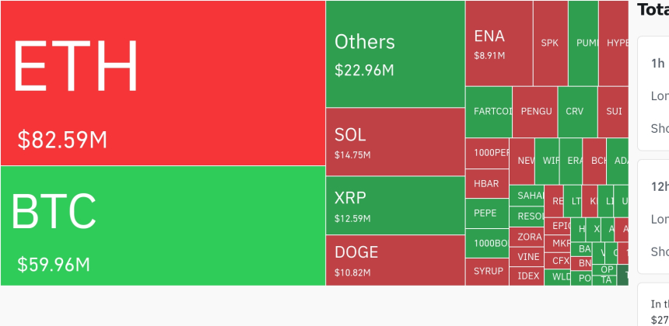Open the HBAR heatmap tile

pyautogui.click(x=487, y=184)
